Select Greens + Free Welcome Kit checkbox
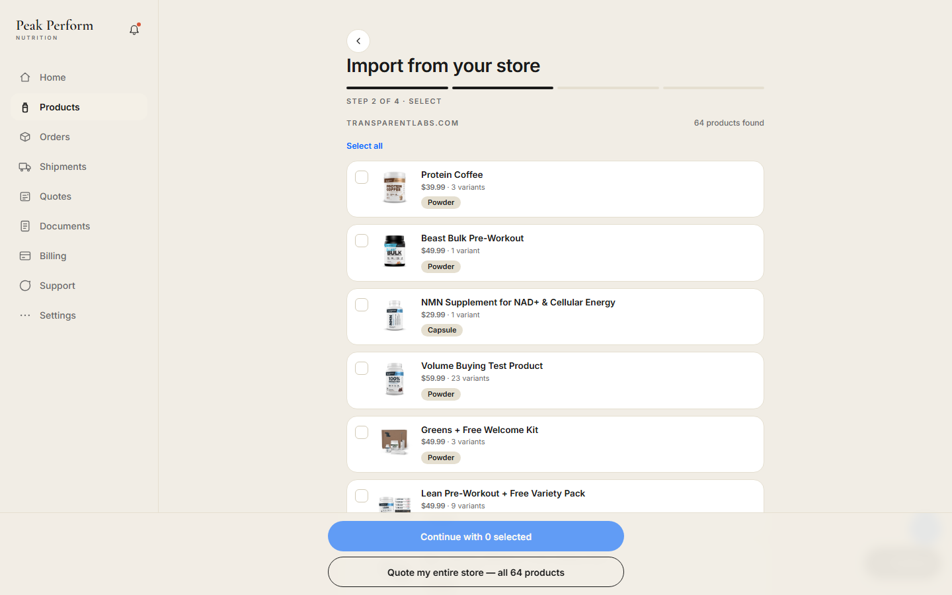The width and height of the screenshot is (952, 595). pyautogui.click(x=362, y=432)
